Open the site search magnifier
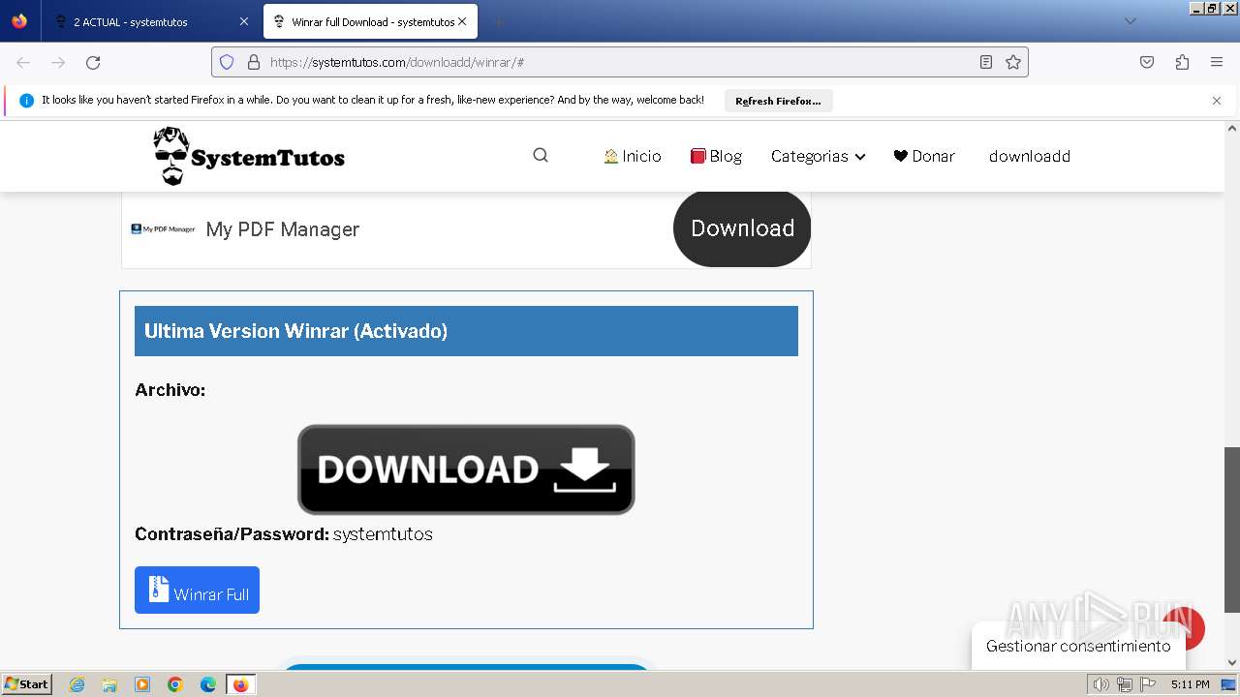Image resolution: width=1240 pixels, height=697 pixels. (x=541, y=155)
